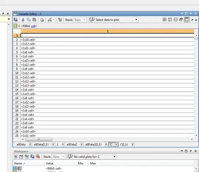199x172 pixels.
Task: Click row header number 20
Action: click(17, 115)
